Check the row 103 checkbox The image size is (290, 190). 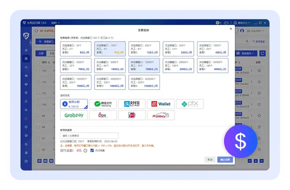point(38,70)
